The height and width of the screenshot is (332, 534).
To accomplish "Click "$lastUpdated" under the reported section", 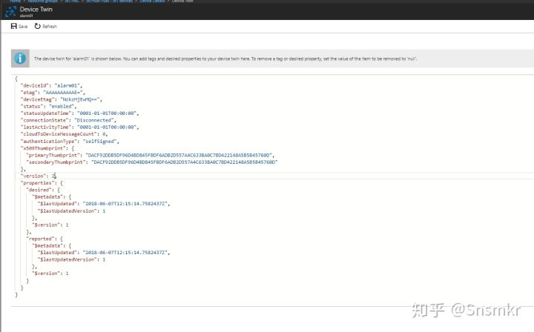I will pyautogui.click(x=104, y=253).
